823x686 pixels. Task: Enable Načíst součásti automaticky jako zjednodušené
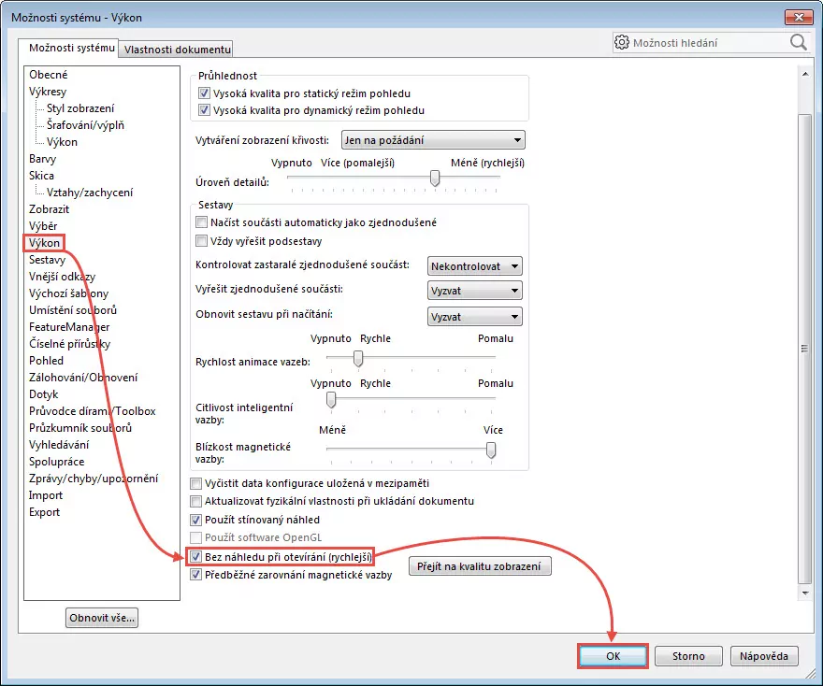pyautogui.click(x=202, y=222)
